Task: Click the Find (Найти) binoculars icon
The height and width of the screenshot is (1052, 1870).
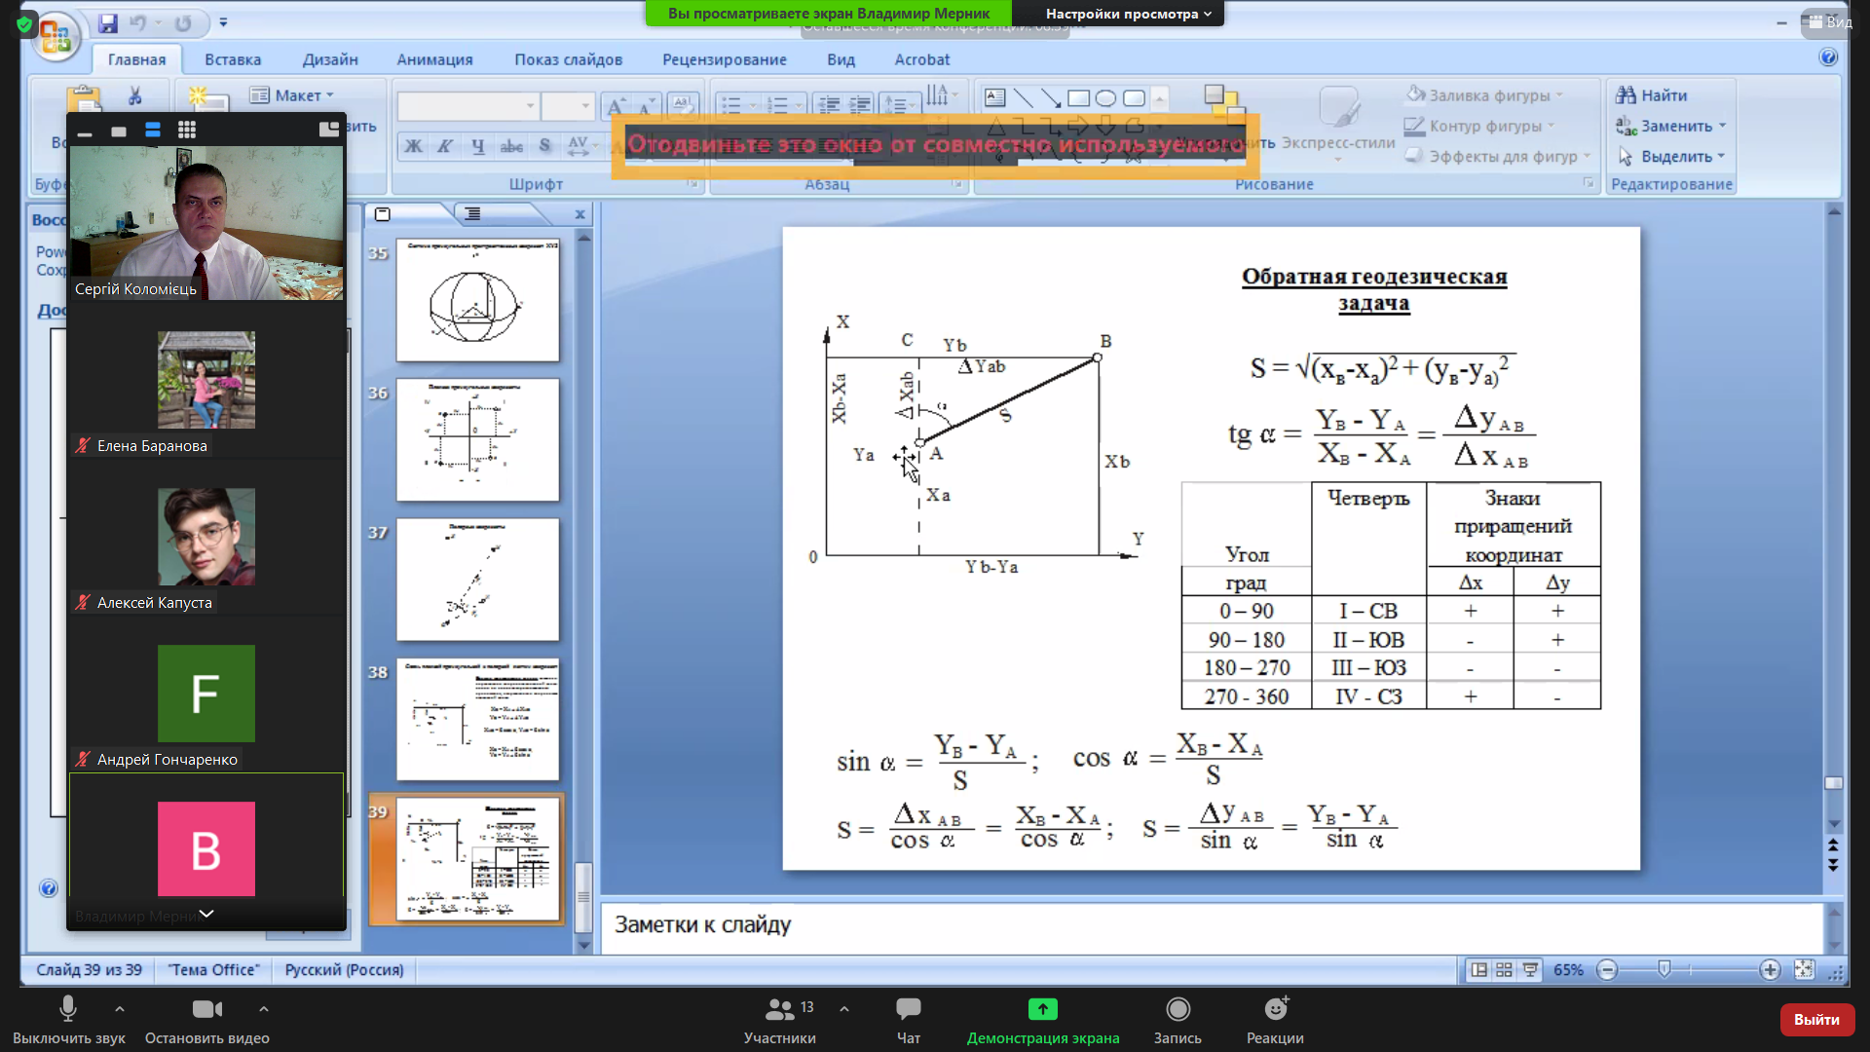Action: point(1626,95)
